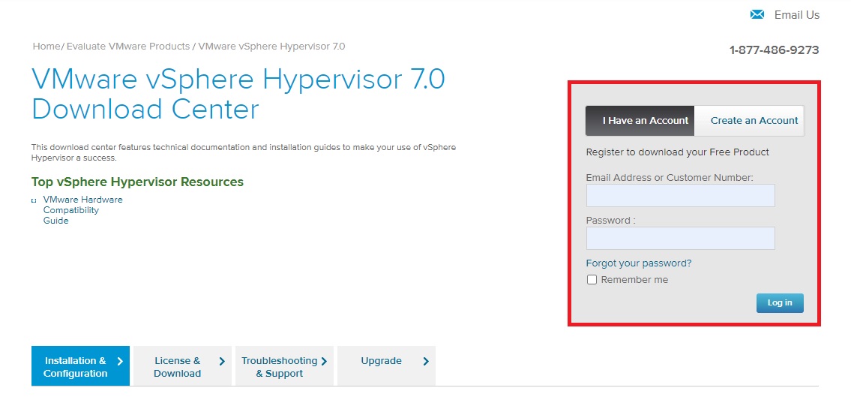Focus the Email Address or Customer Number field

681,196
